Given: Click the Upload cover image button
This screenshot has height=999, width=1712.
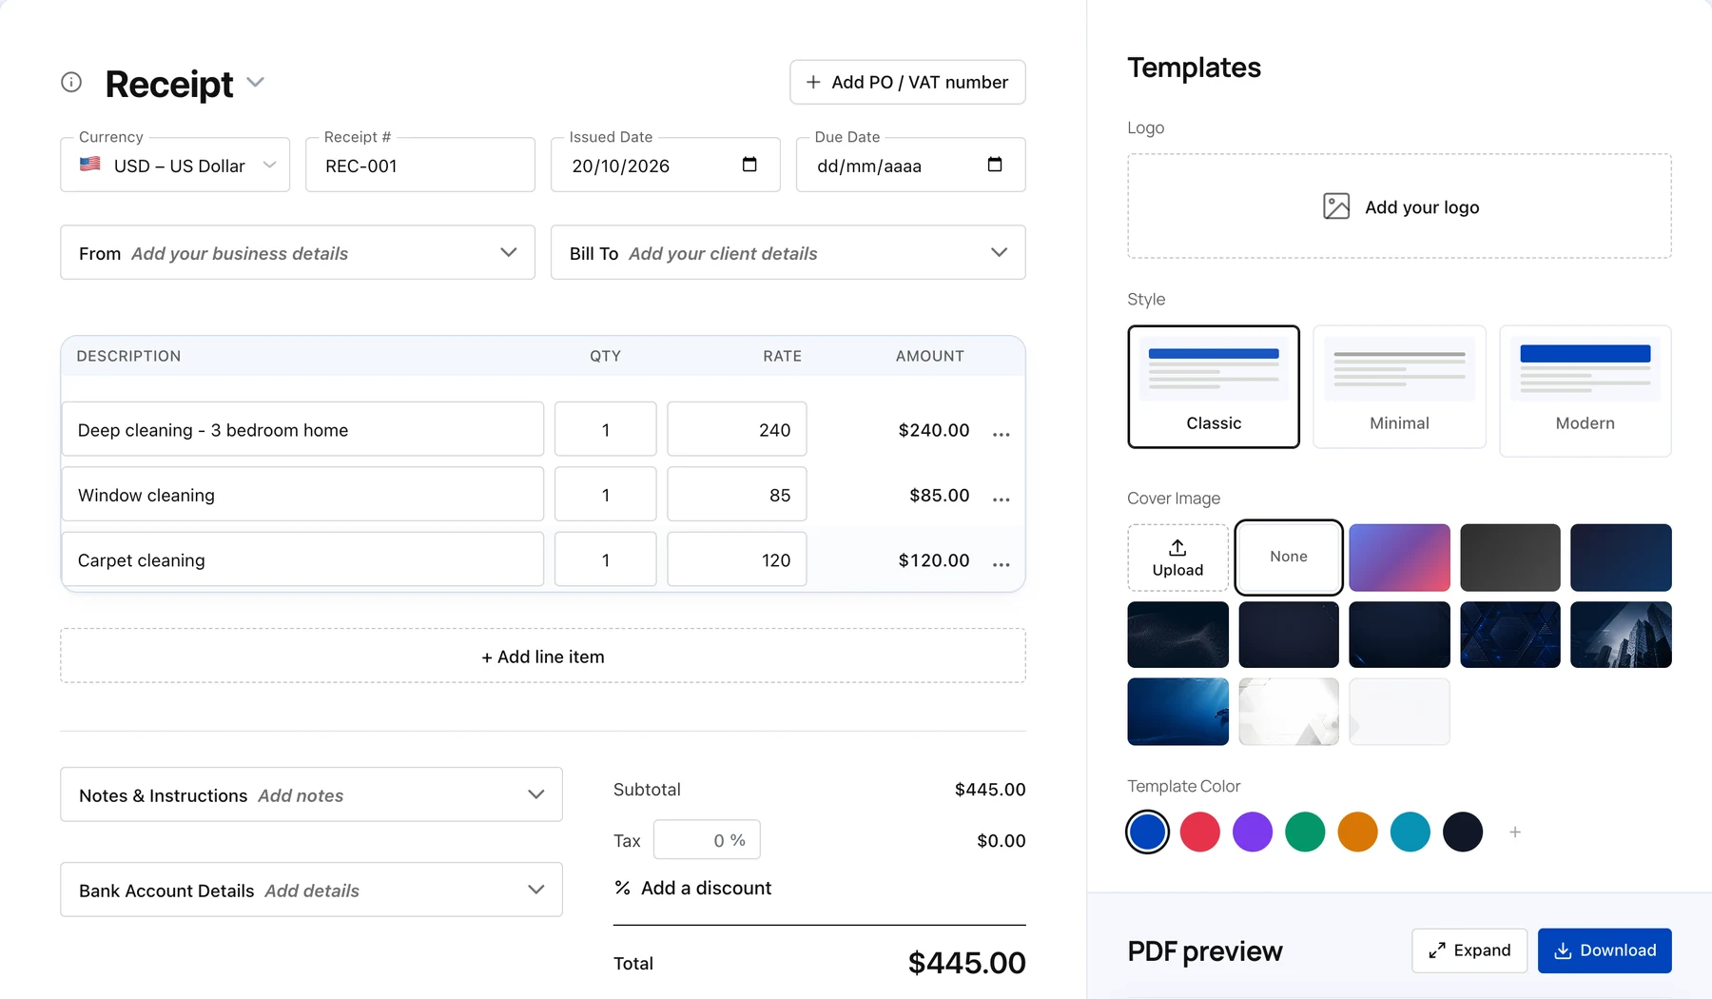Looking at the screenshot, I should coord(1177,558).
